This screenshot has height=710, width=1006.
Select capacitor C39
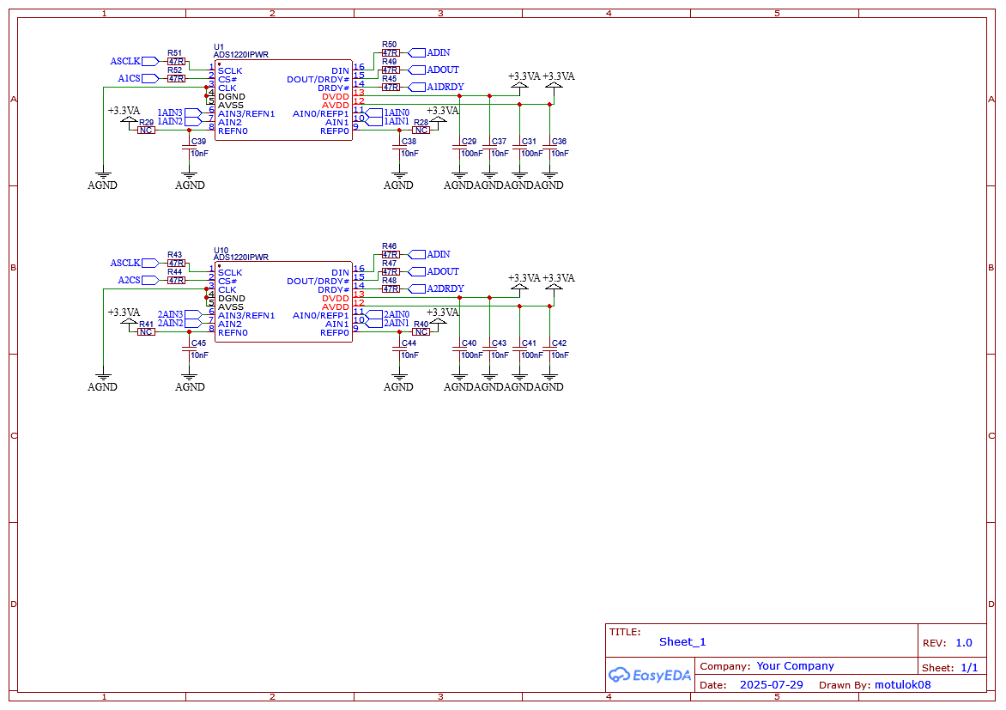pos(189,148)
